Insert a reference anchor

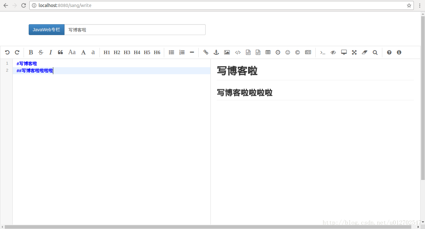click(216, 52)
